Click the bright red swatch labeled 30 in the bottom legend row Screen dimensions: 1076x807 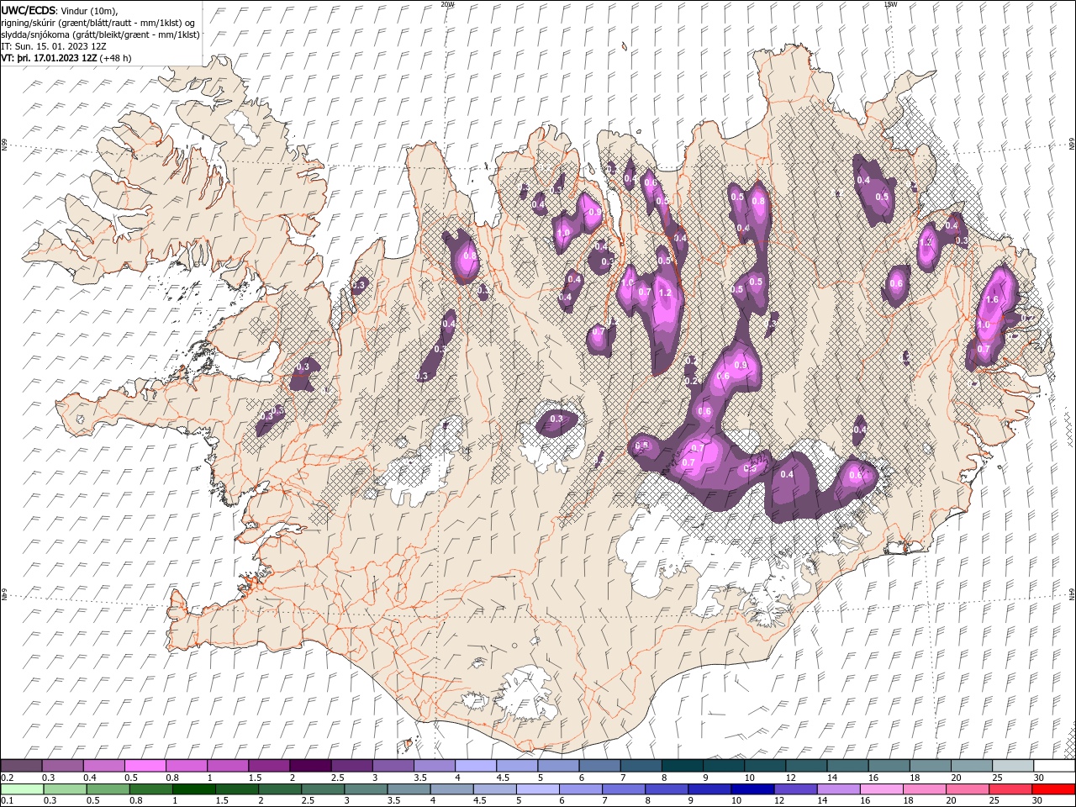(1052, 789)
